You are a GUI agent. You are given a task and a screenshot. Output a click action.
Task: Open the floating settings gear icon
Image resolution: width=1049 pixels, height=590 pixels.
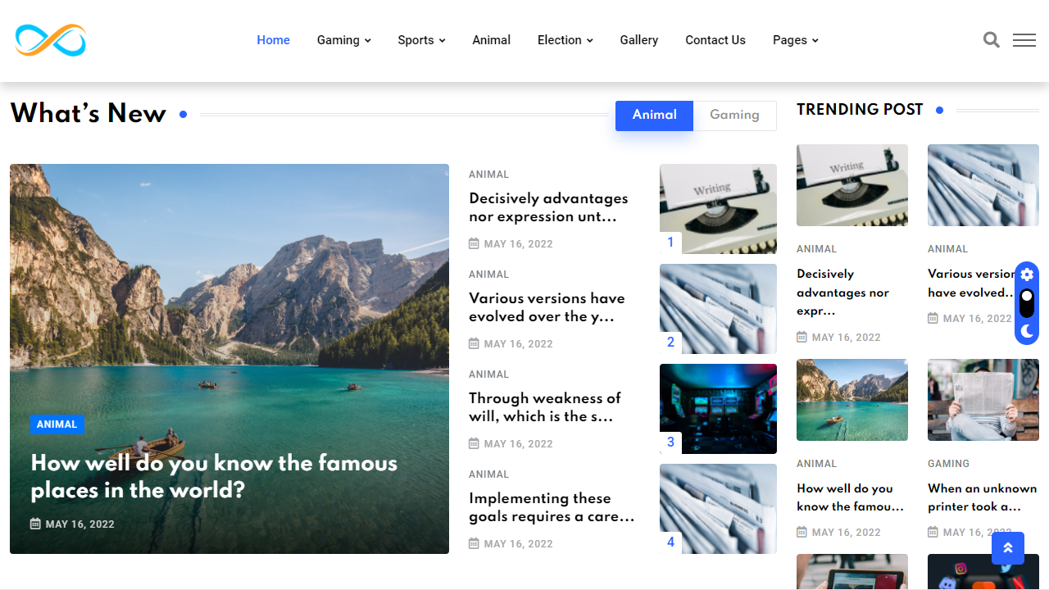[1027, 275]
